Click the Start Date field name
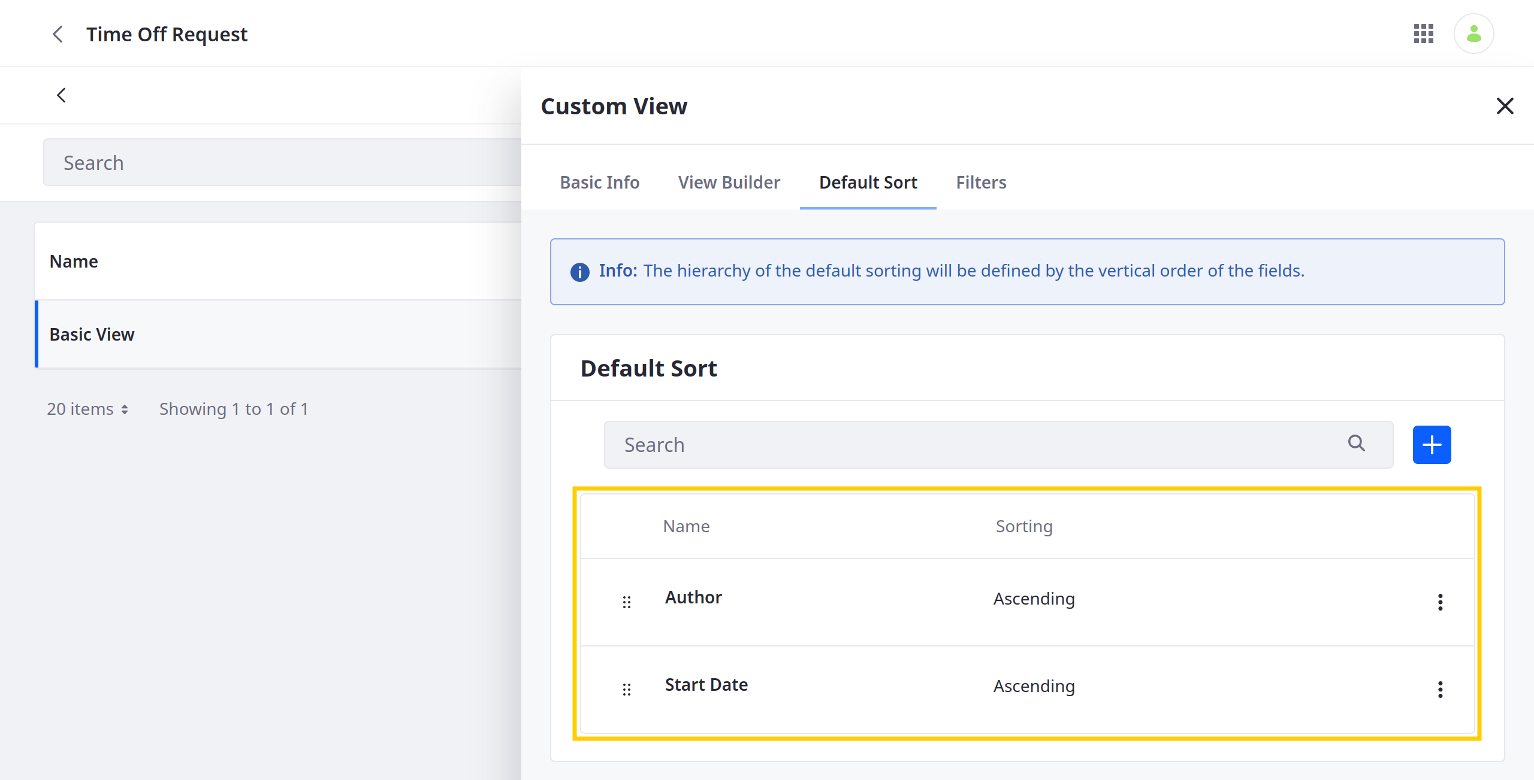1534x780 pixels. click(x=706, y=685)
